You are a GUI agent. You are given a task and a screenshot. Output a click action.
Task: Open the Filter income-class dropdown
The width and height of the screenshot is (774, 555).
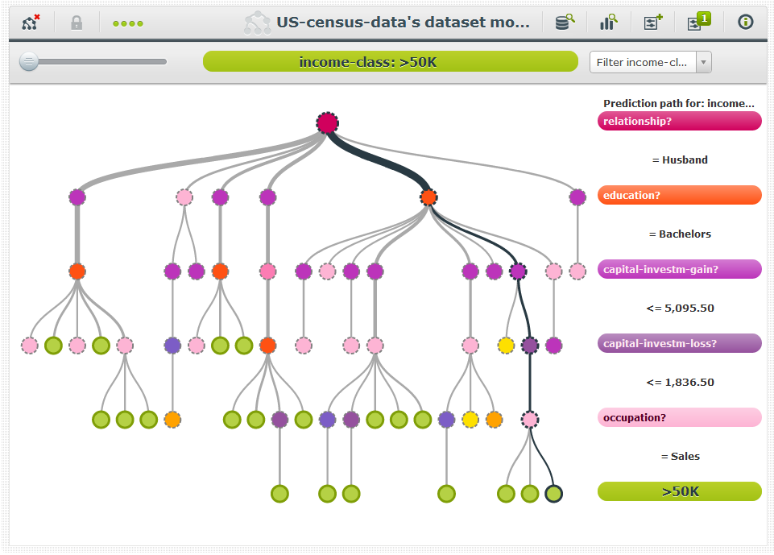click(650, 62)
